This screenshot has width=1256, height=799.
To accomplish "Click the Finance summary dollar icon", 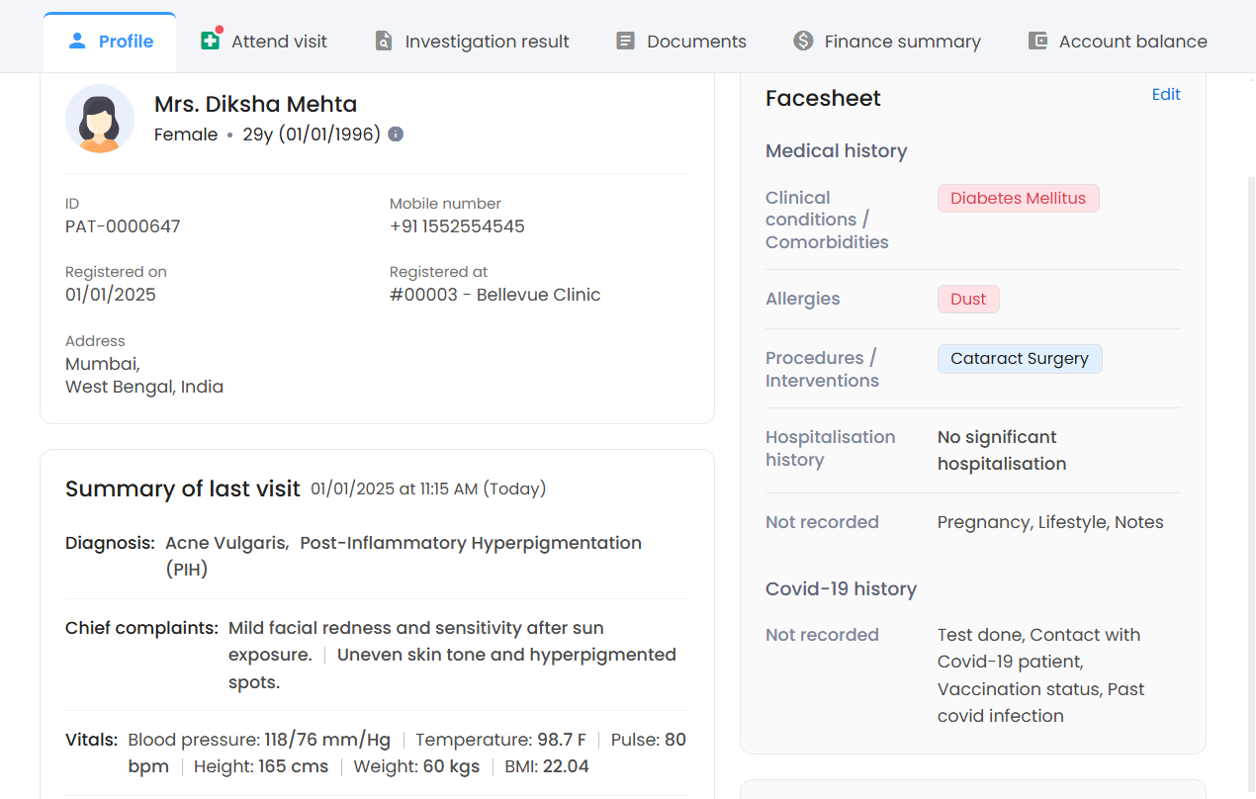I will coord(803,41).
